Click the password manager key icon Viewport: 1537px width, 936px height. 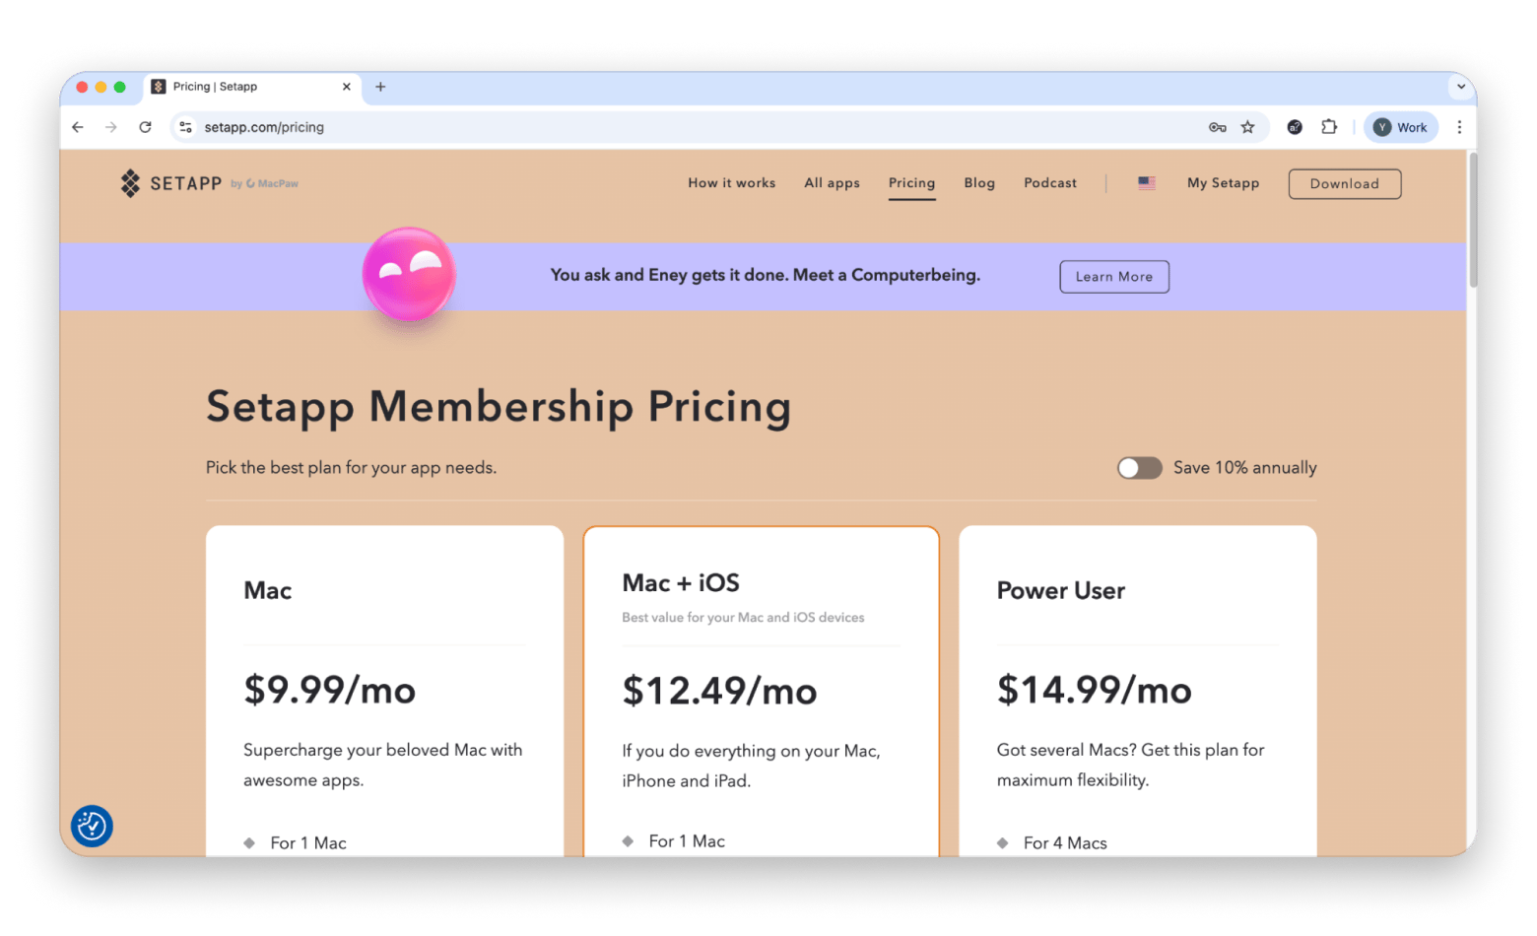click(x=1218, y=127)
